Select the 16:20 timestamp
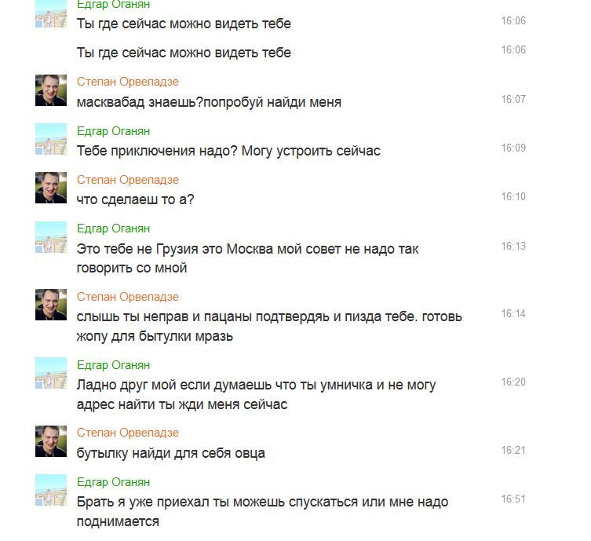Viewport: 591px width, 541px height. pyautogui.click(x=513, y=382)
